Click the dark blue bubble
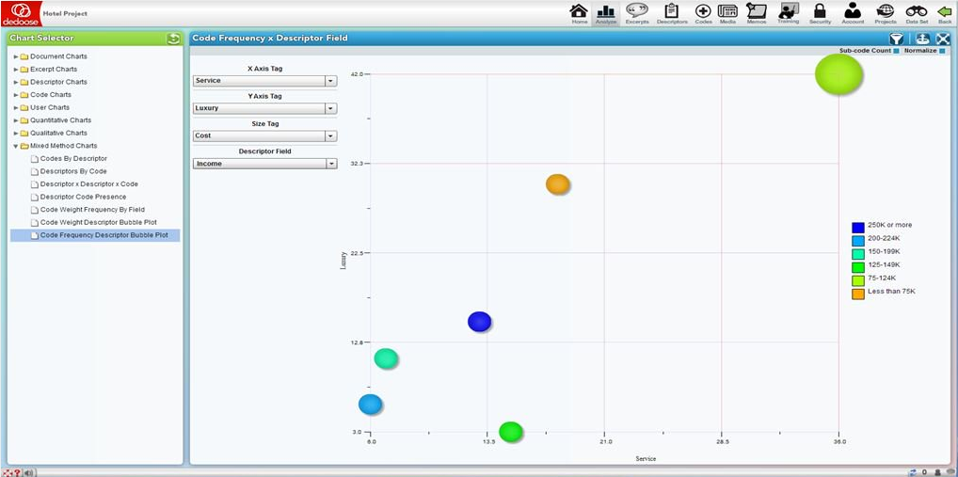Image resolution: width=958 pixels, height=477 pixels. (480, 321)
